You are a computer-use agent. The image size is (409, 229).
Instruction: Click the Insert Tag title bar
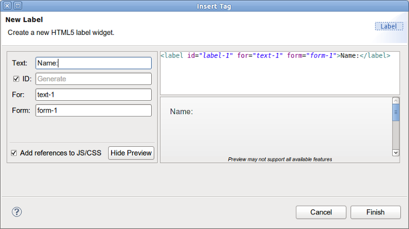pyautogui.click(x=214, y=6)
